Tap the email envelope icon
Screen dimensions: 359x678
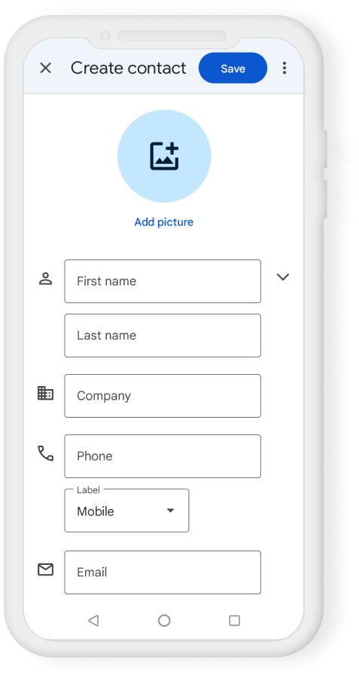(x=45, y=569)
